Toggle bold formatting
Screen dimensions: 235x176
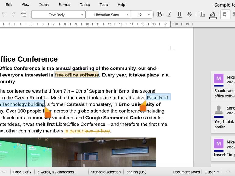159,14
